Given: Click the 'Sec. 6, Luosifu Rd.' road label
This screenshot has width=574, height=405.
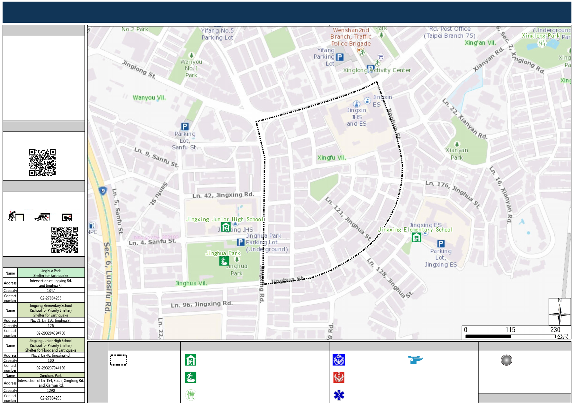Looking at the screenshot, I should [x=108, y=278].
